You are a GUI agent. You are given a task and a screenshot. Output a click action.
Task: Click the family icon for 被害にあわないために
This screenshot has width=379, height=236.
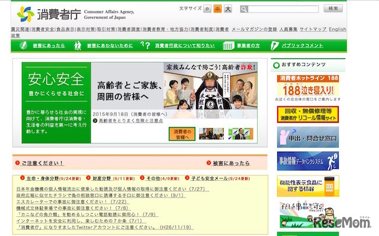tap(78, 46)
